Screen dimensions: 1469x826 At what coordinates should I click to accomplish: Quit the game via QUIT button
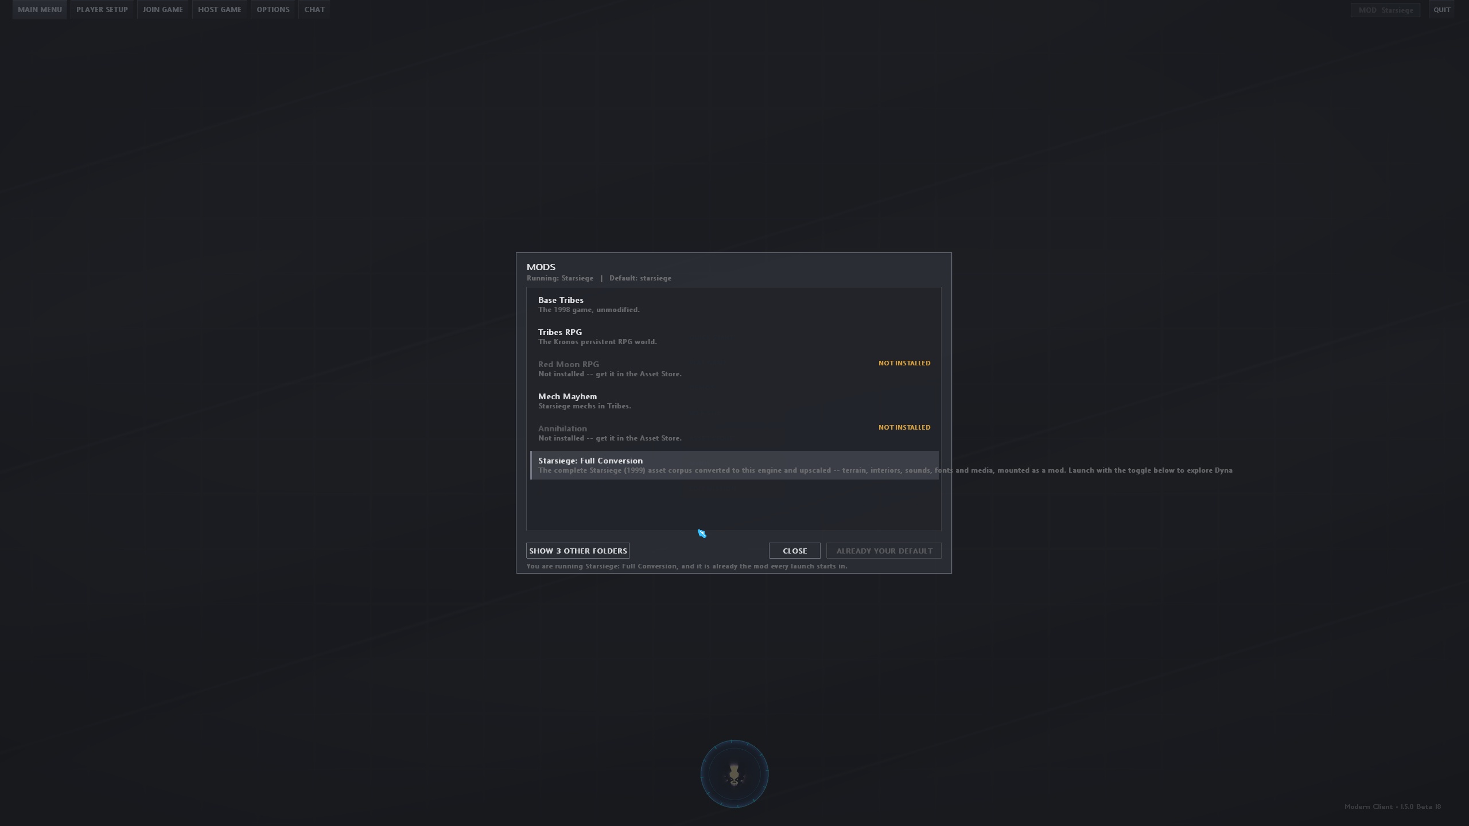pyautogui.click(x=1441, y=10)
